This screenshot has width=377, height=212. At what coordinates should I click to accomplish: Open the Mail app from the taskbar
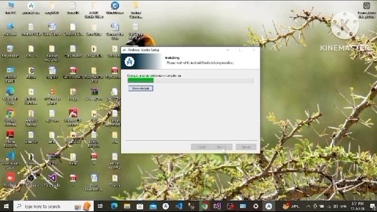pos(153,206)
